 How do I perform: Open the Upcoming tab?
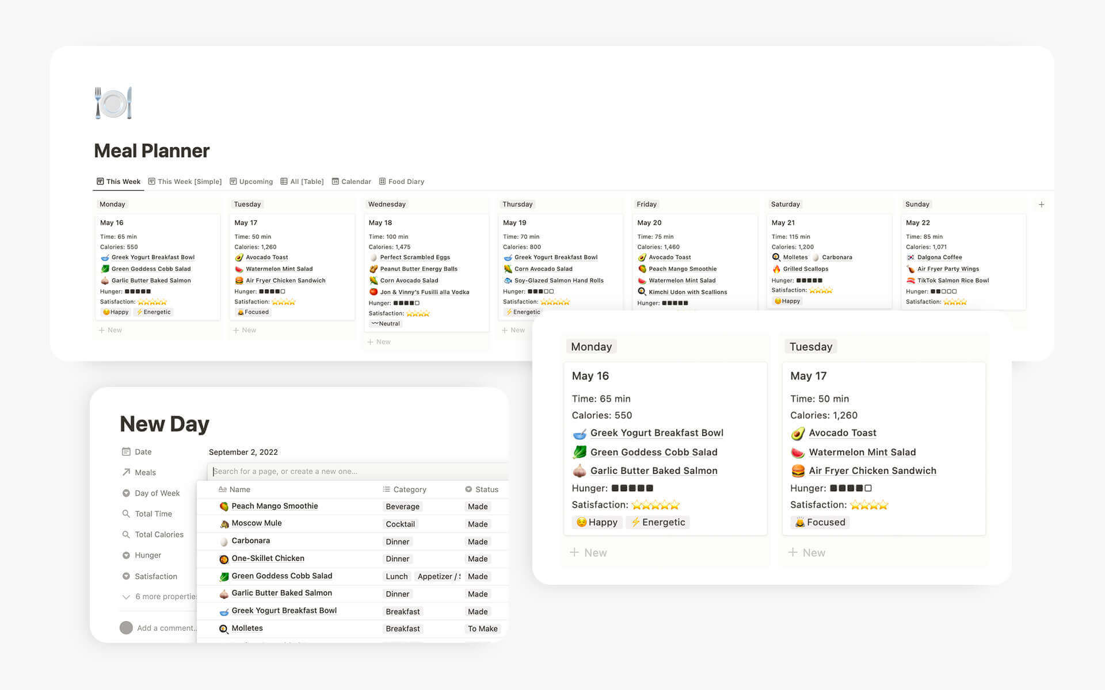[x=254, y=181]
